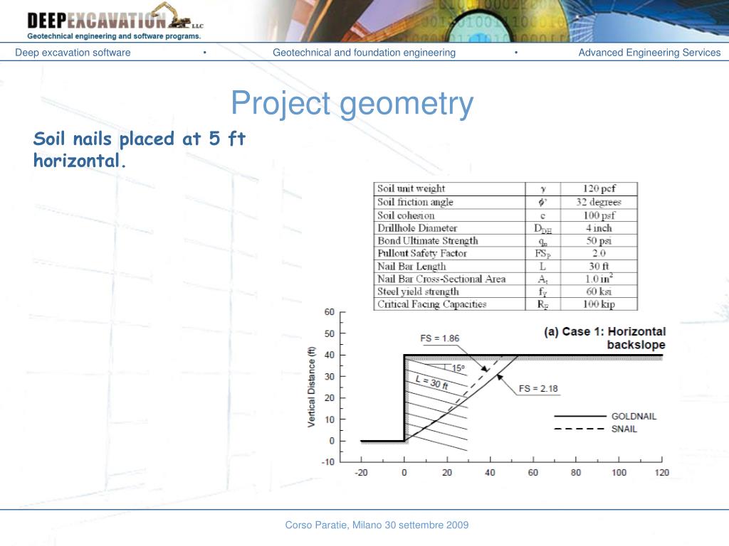Select the '1.0 in²' table value
Image resolution: width=729 pixels, height=546 pixels.
(599, 279)
